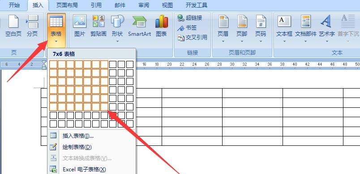Click the Text Box (文本框) button

click(284, 29)
